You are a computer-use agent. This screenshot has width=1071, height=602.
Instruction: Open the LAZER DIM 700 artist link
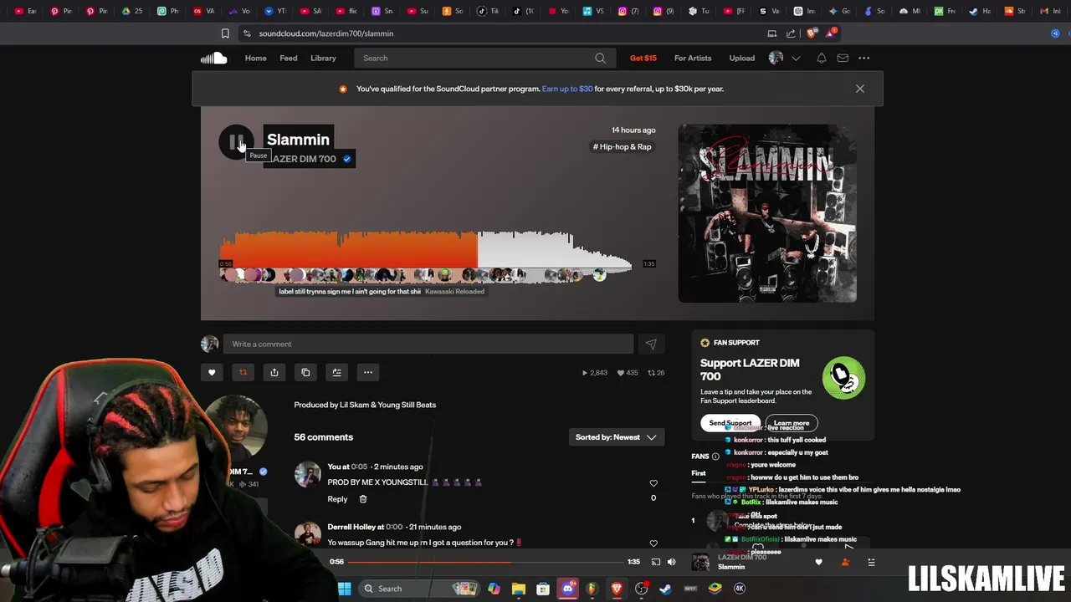(x=303, y=159)
